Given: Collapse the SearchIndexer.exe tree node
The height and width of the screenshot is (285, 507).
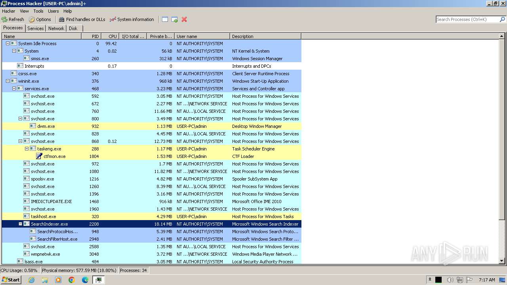Looking at the screenshot, I should click(20, 224).
